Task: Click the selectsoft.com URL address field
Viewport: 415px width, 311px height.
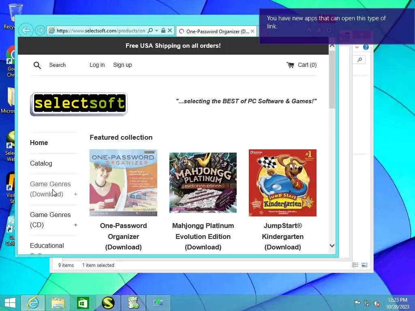Action: coord(101,31)
